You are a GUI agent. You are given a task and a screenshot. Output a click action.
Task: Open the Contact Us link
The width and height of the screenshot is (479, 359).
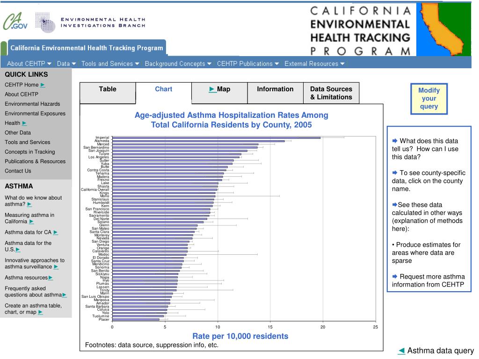pos(18,171)
